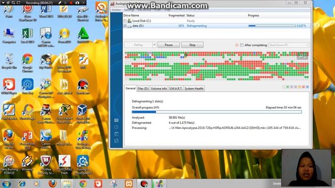Image resolution: width=335 pixels, height=188 pixels.
Task: Select the Recycle Bin desktop icon
Action: pos(9,61)
